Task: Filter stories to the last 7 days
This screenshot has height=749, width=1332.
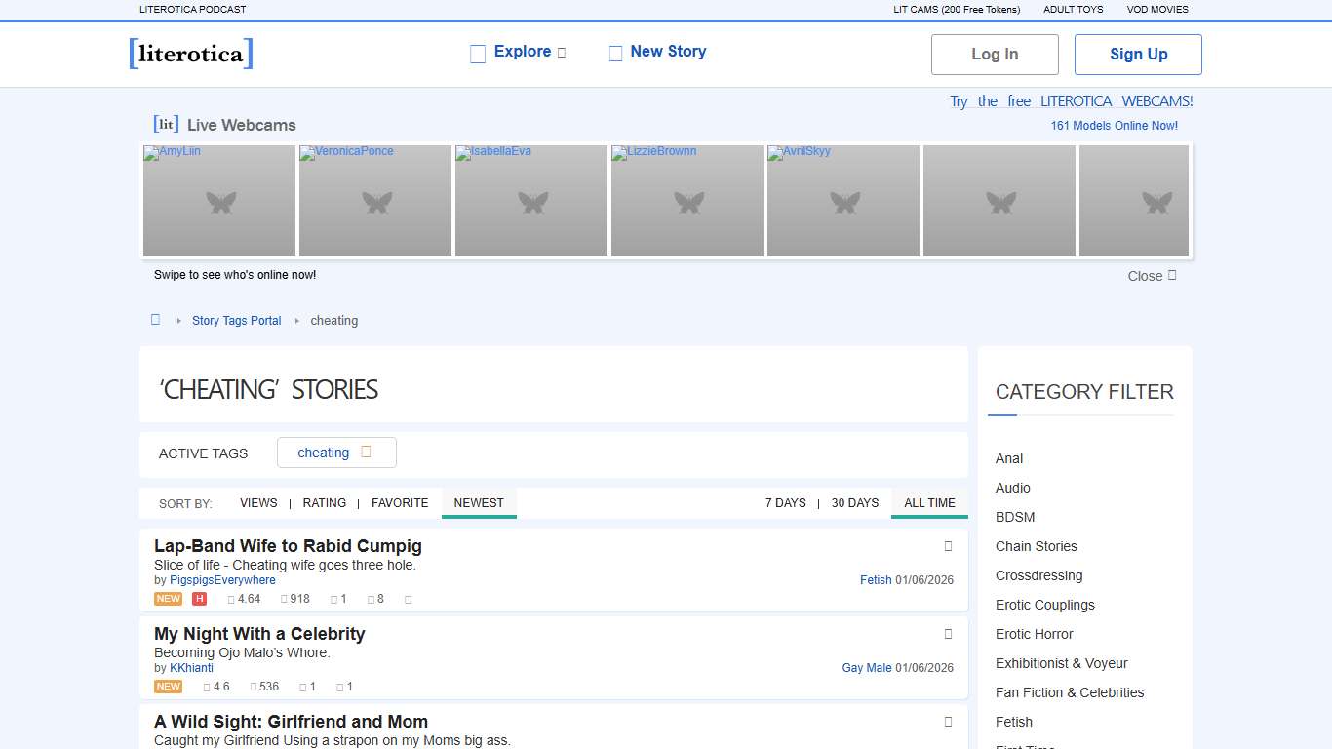Action: coord(785,503)
